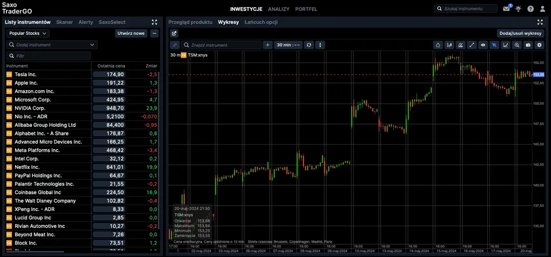Viewport: 551px width, 257px height.
Task: Click the Znajdź instrument search field
Action: pos(221,45)
